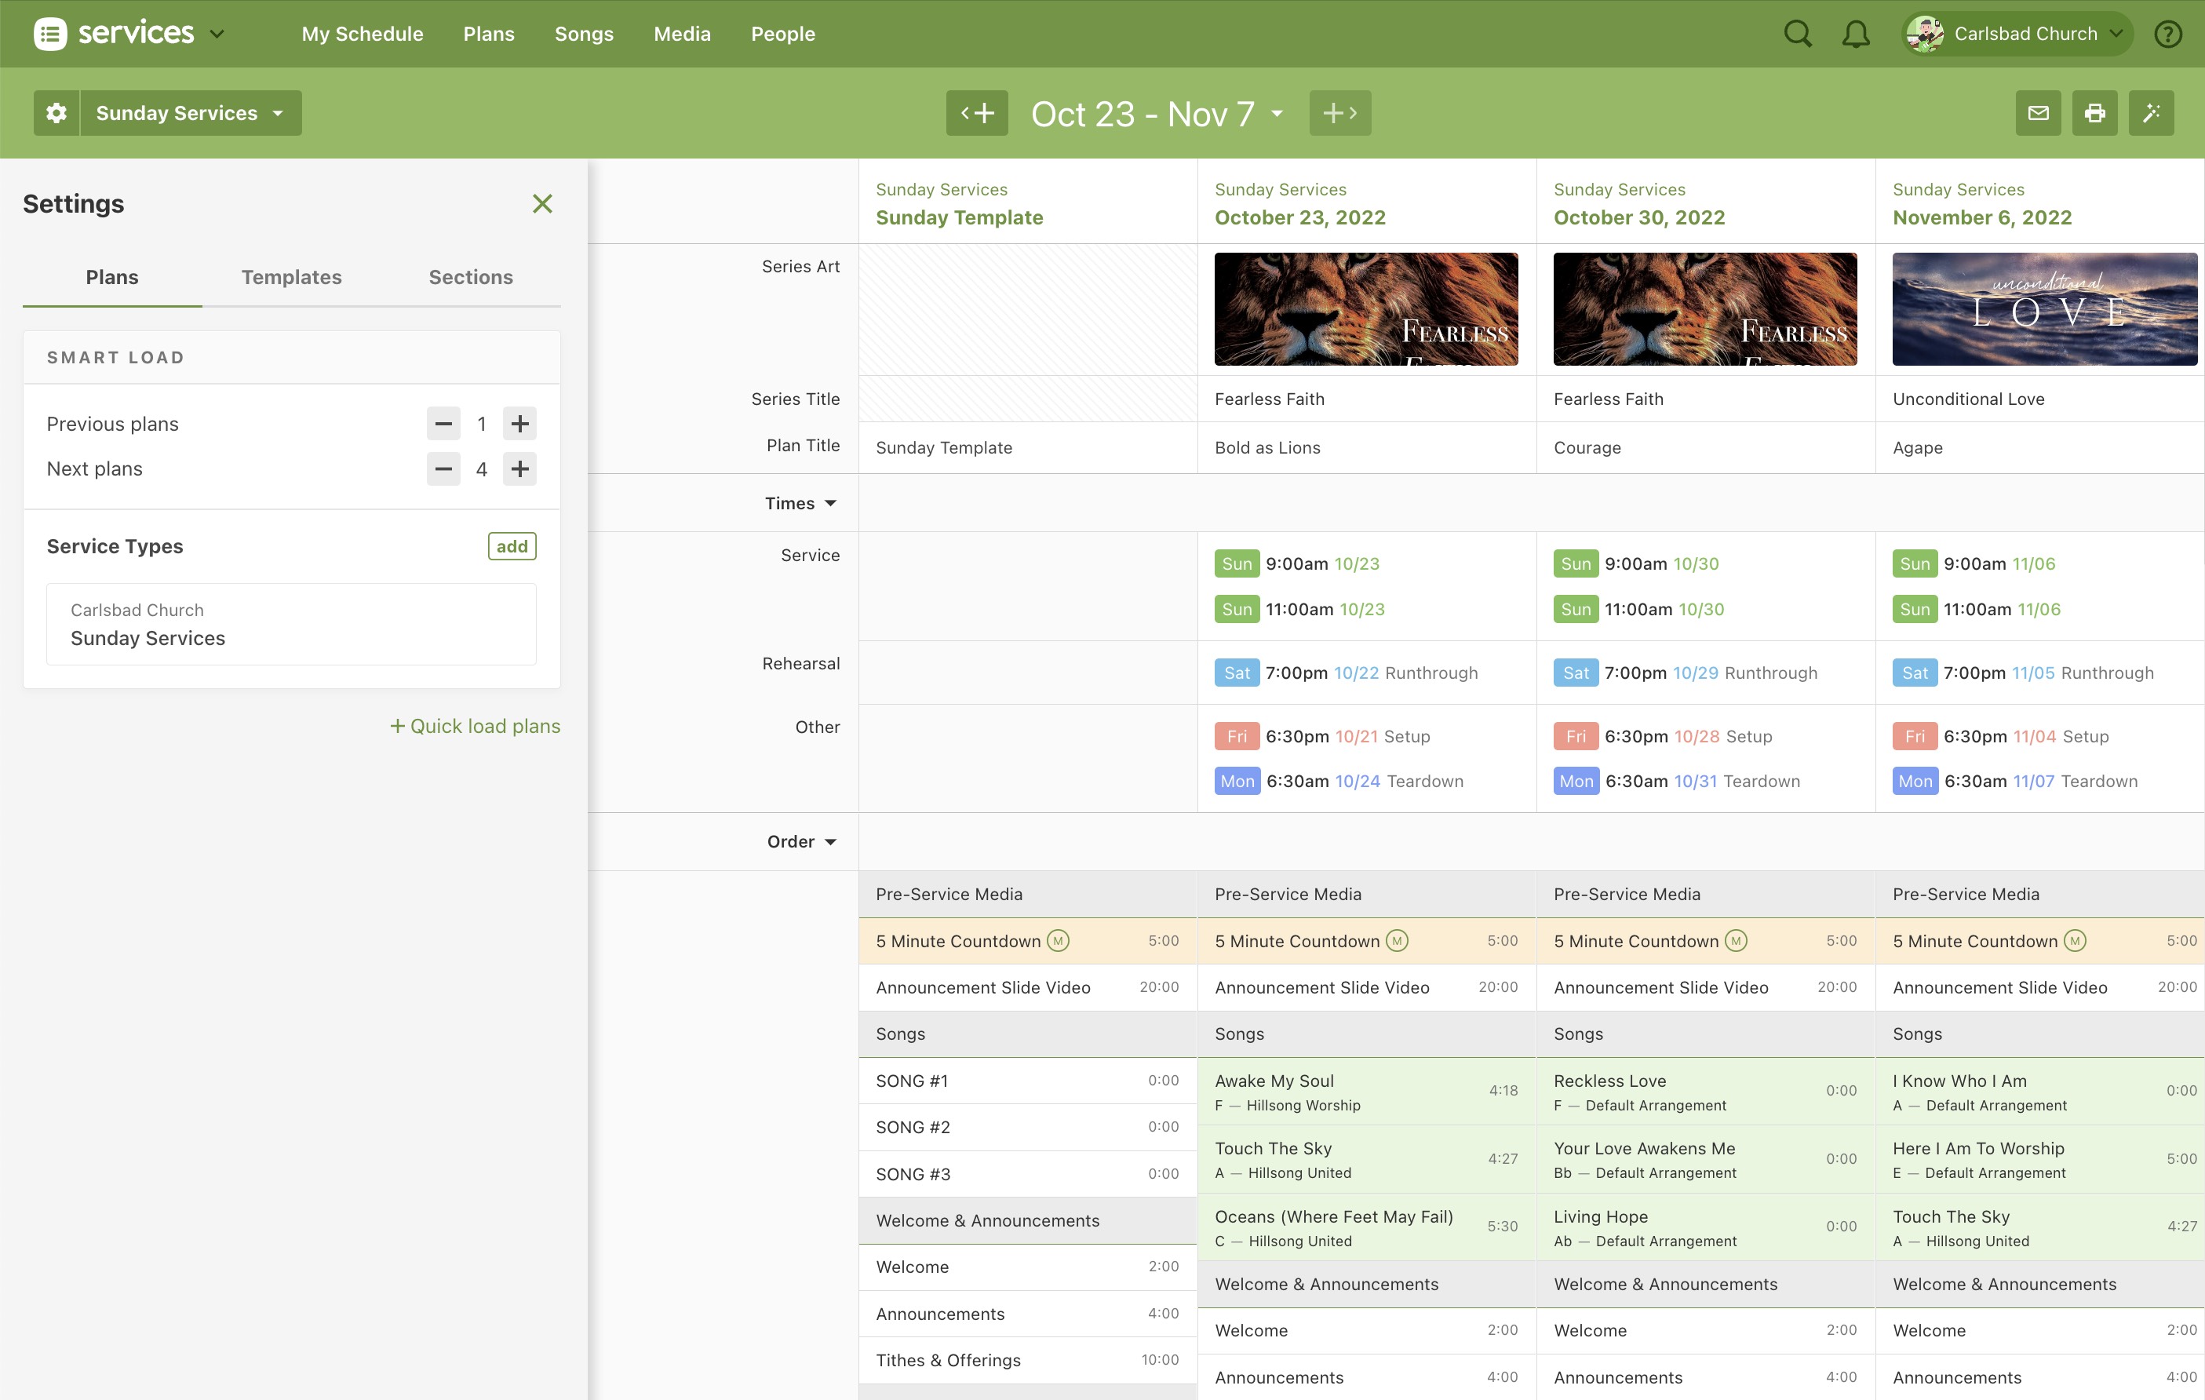Click the print icon
The image size is (2205, 1400).
click(2094, 113)
